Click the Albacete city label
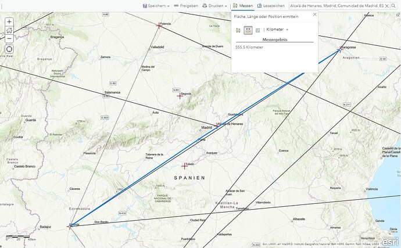401x248 pixels. click(299, 219)
